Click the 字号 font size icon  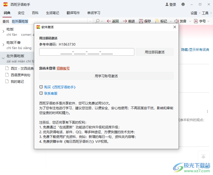click(x=196, y=21)
